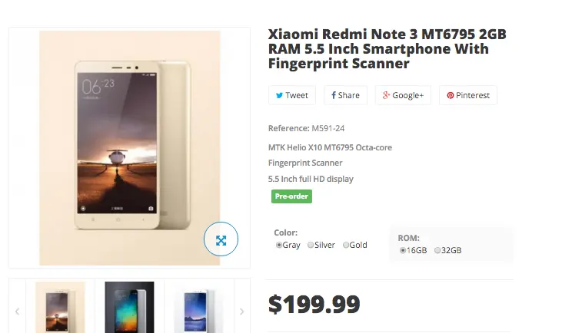Click the Pinterest logo icon

coord(451,95)
